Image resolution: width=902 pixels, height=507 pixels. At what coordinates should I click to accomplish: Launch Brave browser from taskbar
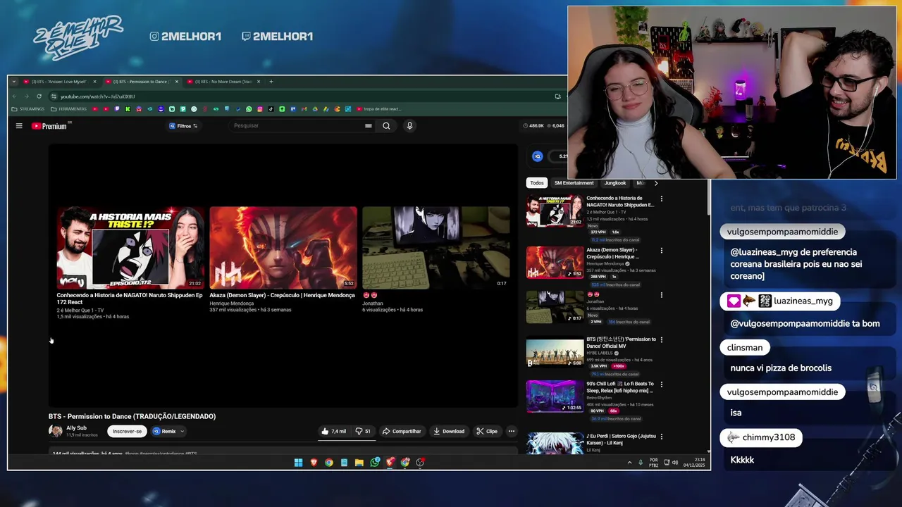pyautogui.click(x=314, y=463)
